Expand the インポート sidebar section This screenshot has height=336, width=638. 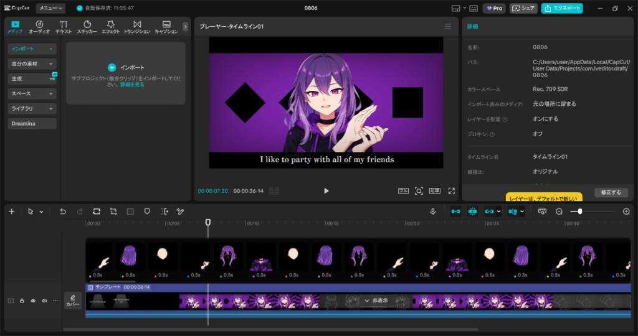[32, 49]
